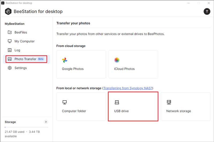Image resolution: width=214 pixels, height=142 pixels.
Task: Select the Computer folder source card
Action: coord(81,106)
